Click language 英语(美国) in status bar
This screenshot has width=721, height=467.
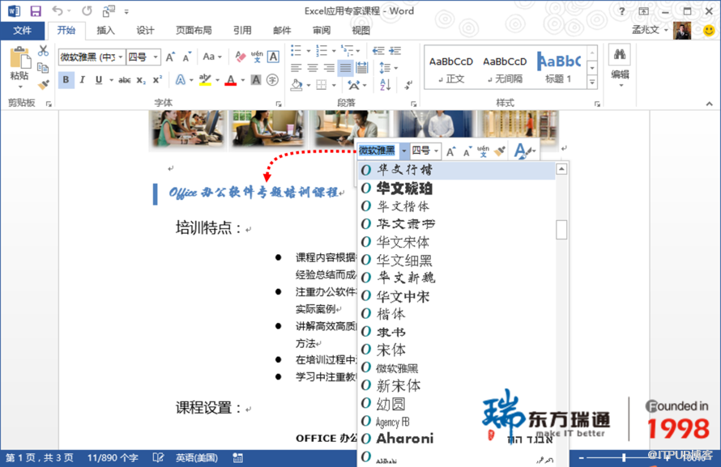click(x=196, y=458)
